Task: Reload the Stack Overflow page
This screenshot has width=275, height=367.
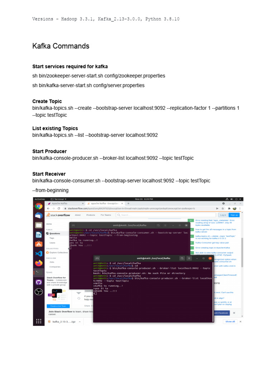Action: 59,209
